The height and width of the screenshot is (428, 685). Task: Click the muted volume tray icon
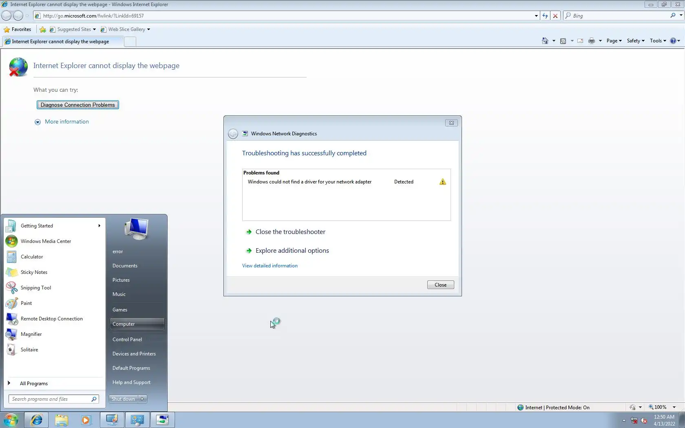point(644,420)
